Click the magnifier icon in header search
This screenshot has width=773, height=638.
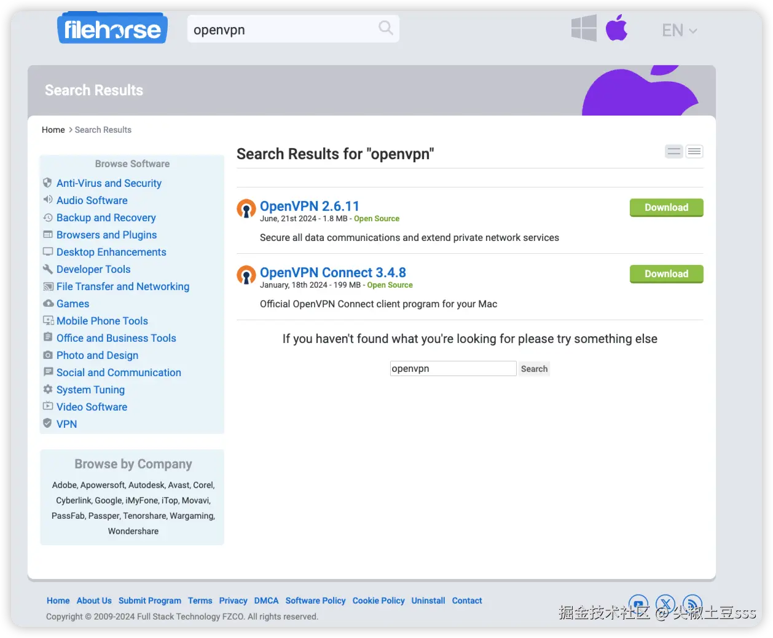[385, 28]
